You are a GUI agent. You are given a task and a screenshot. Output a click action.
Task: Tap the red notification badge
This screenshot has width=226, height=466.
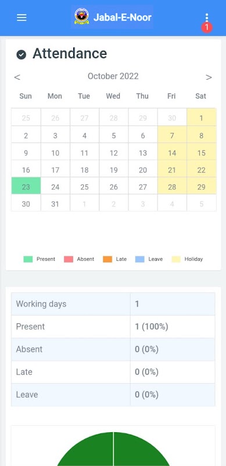(207, 27)
